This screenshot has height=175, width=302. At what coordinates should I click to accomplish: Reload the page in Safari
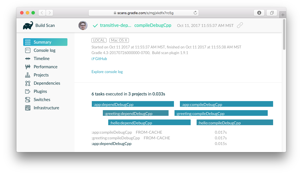click(195, 13)
